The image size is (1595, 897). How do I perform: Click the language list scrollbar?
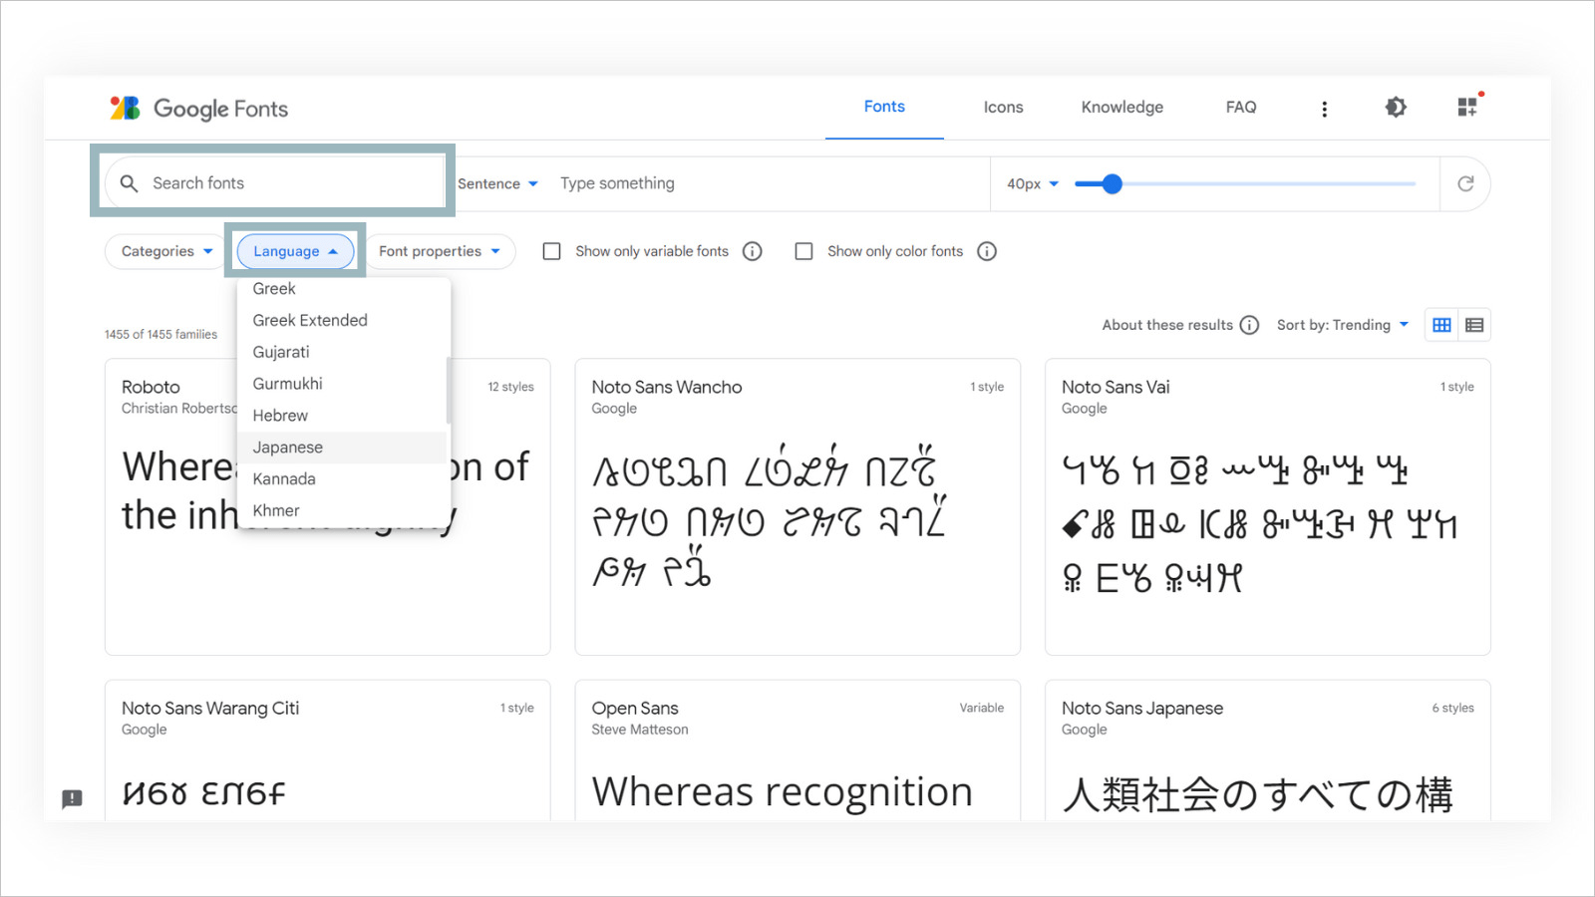coord(449,389)
